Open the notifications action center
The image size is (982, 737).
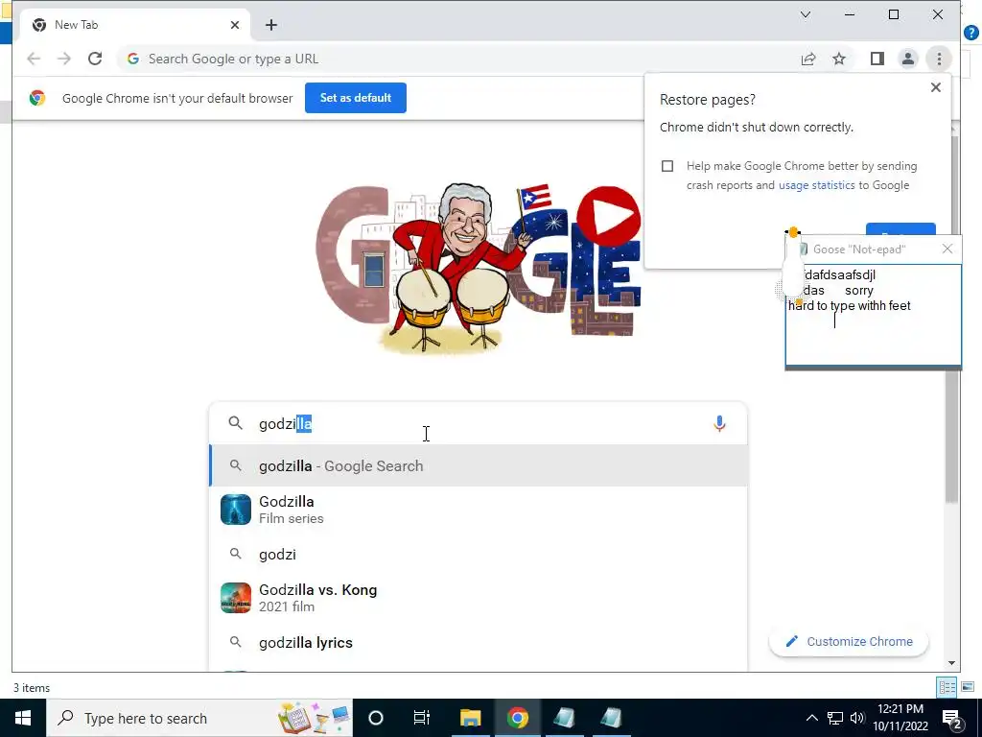pyautogui.click(x=952, y=718)
